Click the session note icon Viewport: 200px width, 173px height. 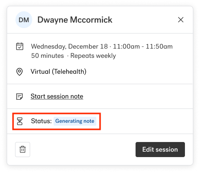pyautogui.click(x=20, y=96)
